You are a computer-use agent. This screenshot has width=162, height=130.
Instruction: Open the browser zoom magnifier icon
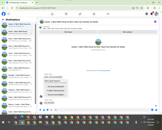pos(137,8)
